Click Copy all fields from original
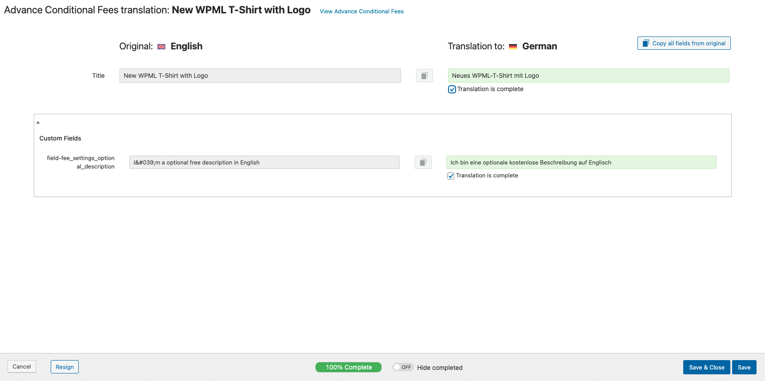Screen dimensions: 765x381 point(684,43)
